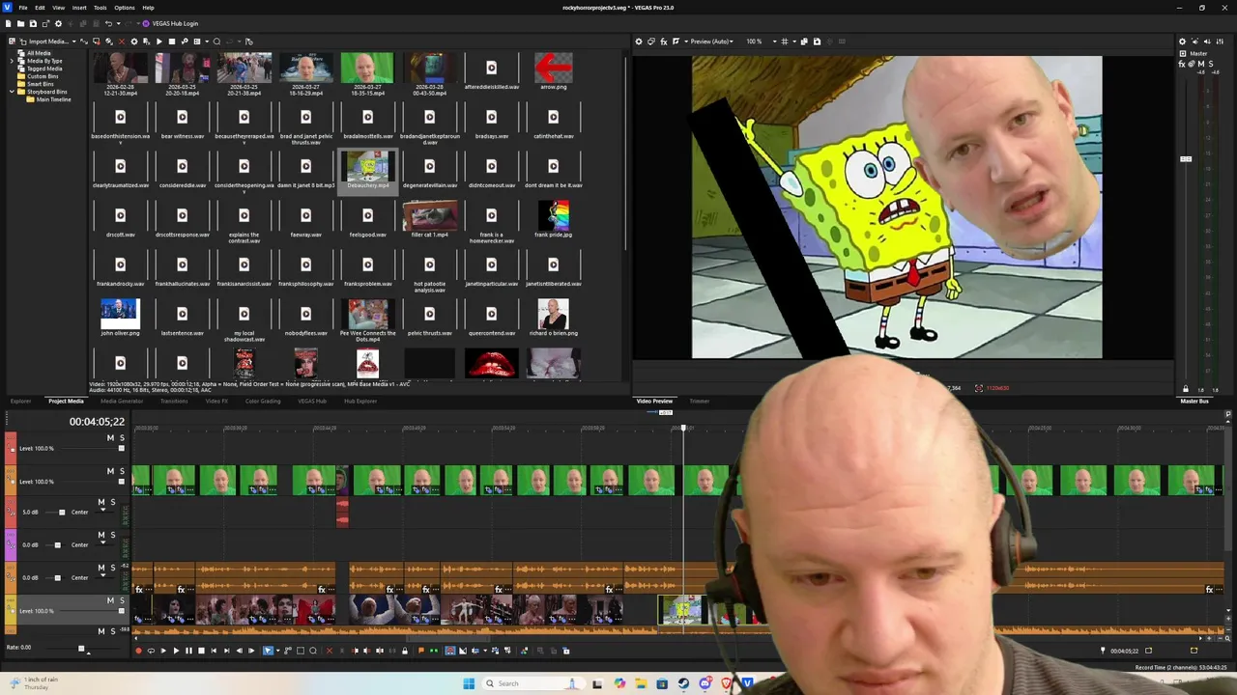The width and height of the screenshot is (1237, 695).
Task: Open the Undo history dropdown arrow
Action: point(118,23)
